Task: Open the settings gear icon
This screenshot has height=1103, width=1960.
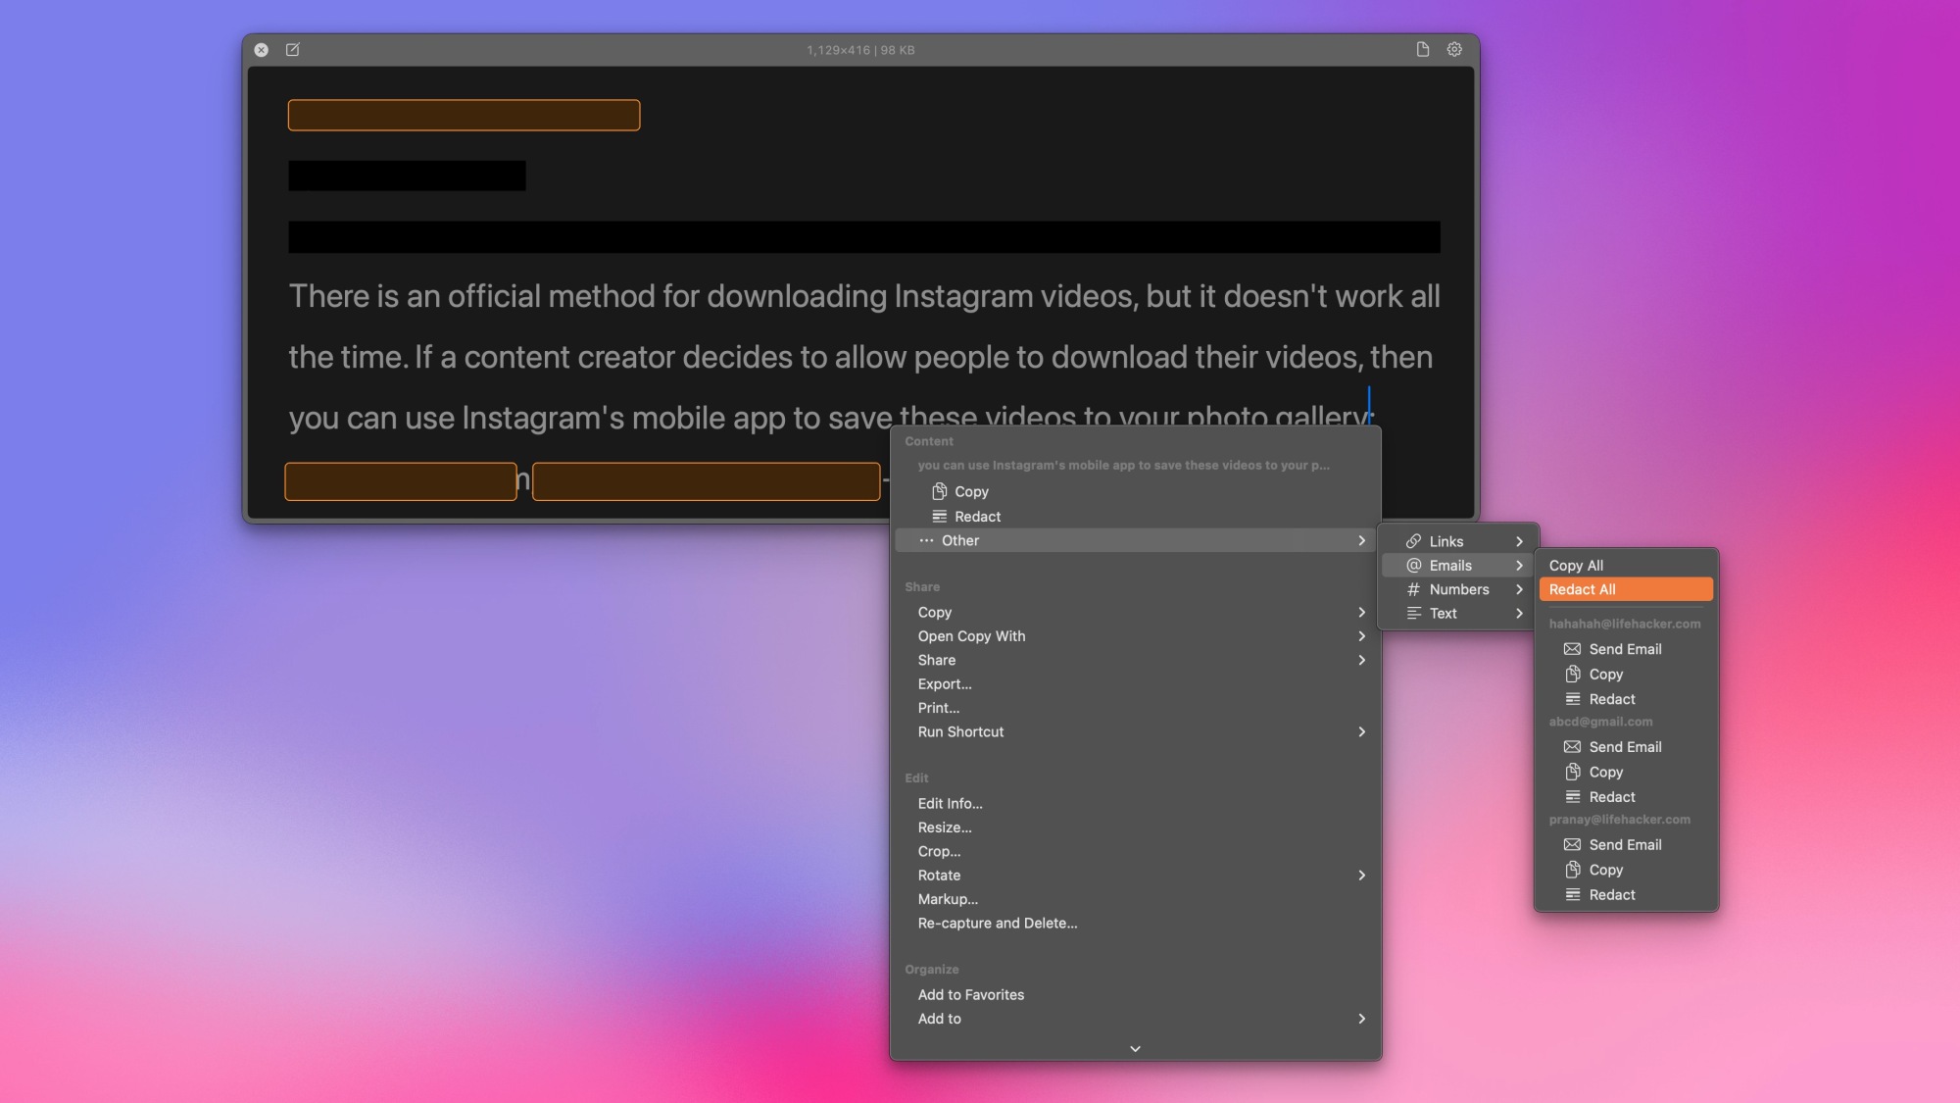Action: (1454, 49)
